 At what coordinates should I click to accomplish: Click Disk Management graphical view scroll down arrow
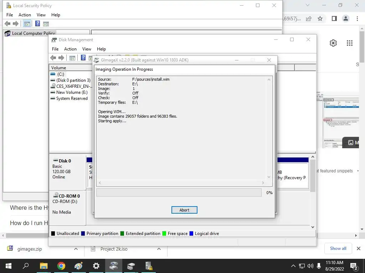coord(313,227)
